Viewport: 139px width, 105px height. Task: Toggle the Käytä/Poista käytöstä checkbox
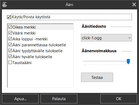(9, 17)
